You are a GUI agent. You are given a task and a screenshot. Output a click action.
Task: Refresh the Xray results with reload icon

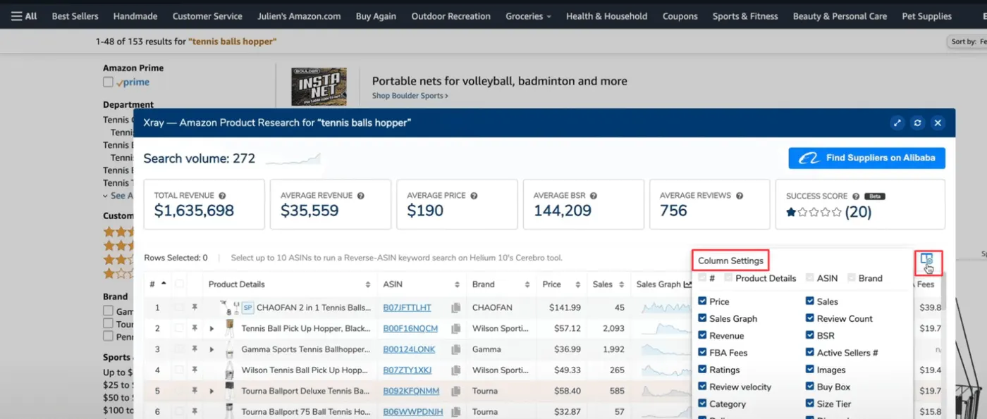coord(917,123)
